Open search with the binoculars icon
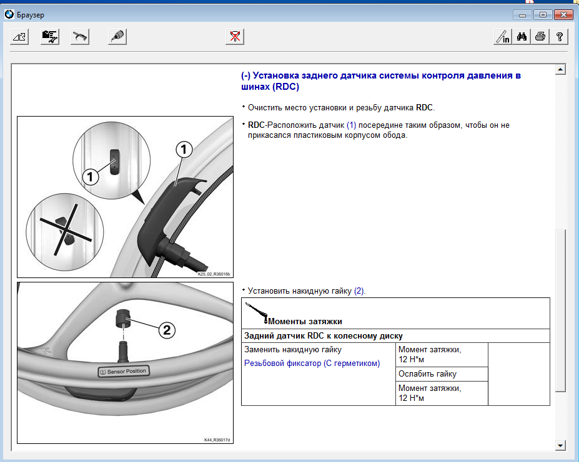Screen dimensions: 579x462 point(522,37)
